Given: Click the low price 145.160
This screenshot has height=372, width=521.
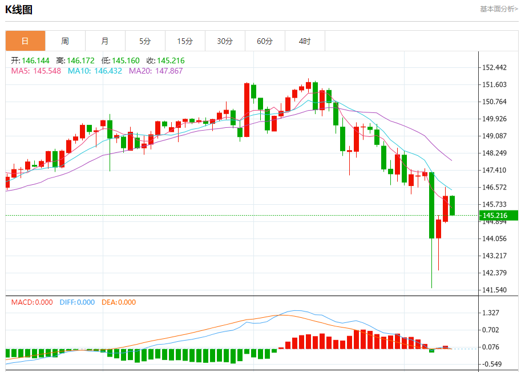Looking at the screenshot, I should [126, 61].
